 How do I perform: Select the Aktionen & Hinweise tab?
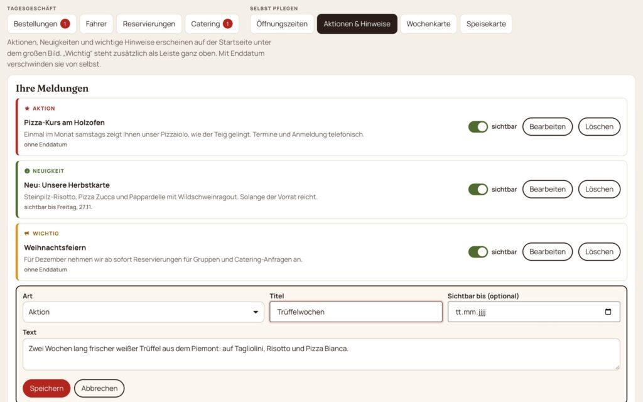[357, 24]
